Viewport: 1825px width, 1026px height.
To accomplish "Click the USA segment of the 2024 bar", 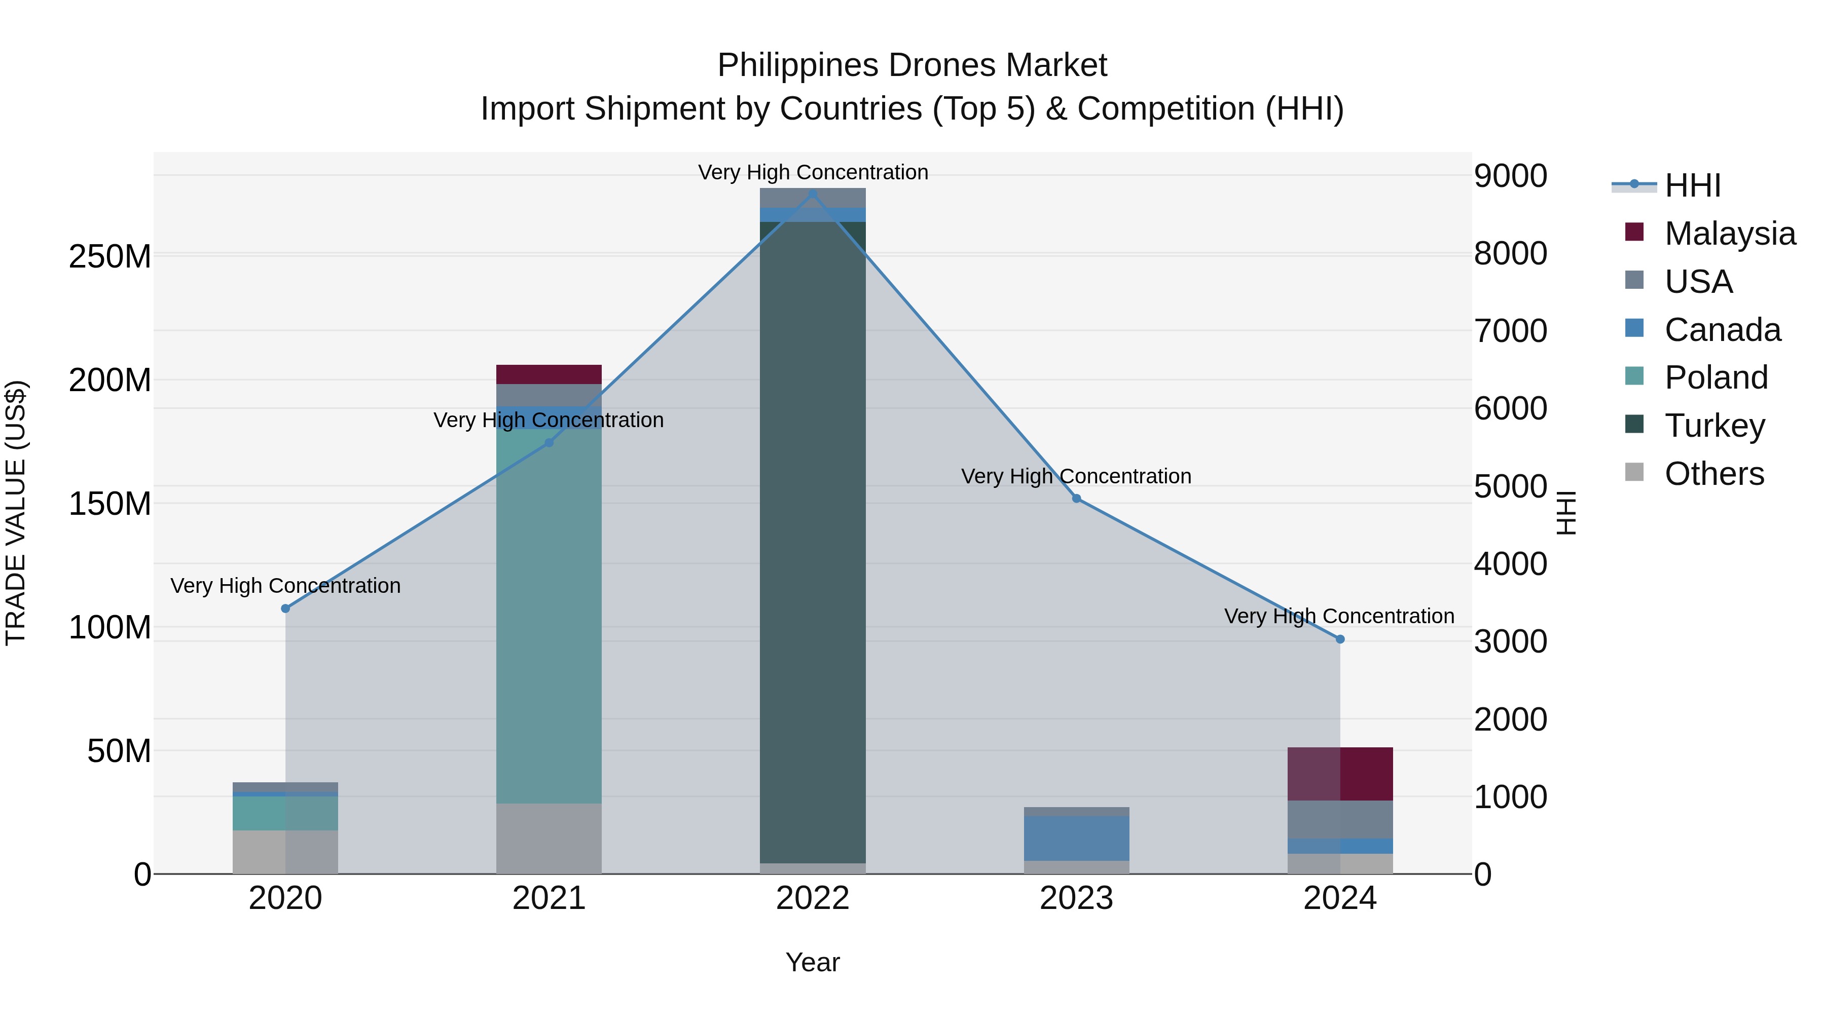I will point(1340,820).
